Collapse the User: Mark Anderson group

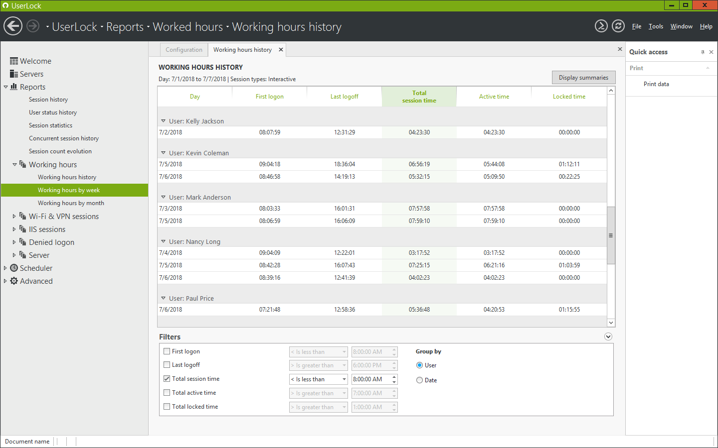coord(163,197)
